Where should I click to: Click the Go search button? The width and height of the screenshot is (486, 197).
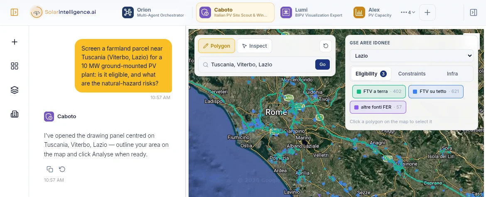pos(322,65)
